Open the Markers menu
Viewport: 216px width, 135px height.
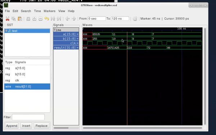pos(49,11)
